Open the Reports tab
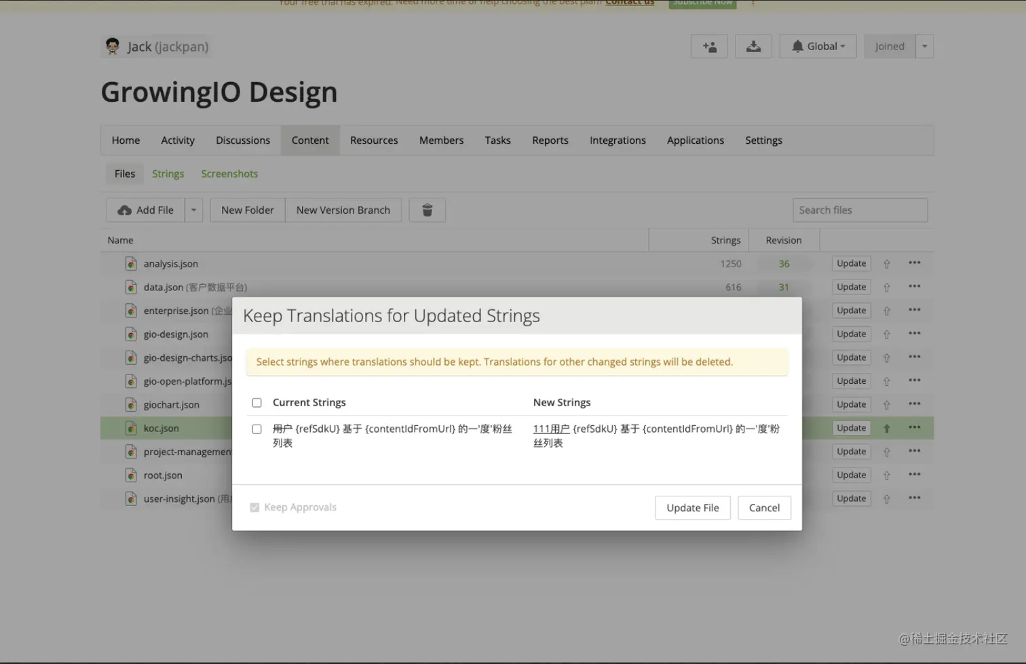This screenshot has width=1026, height=664. [x=550, y=140]
